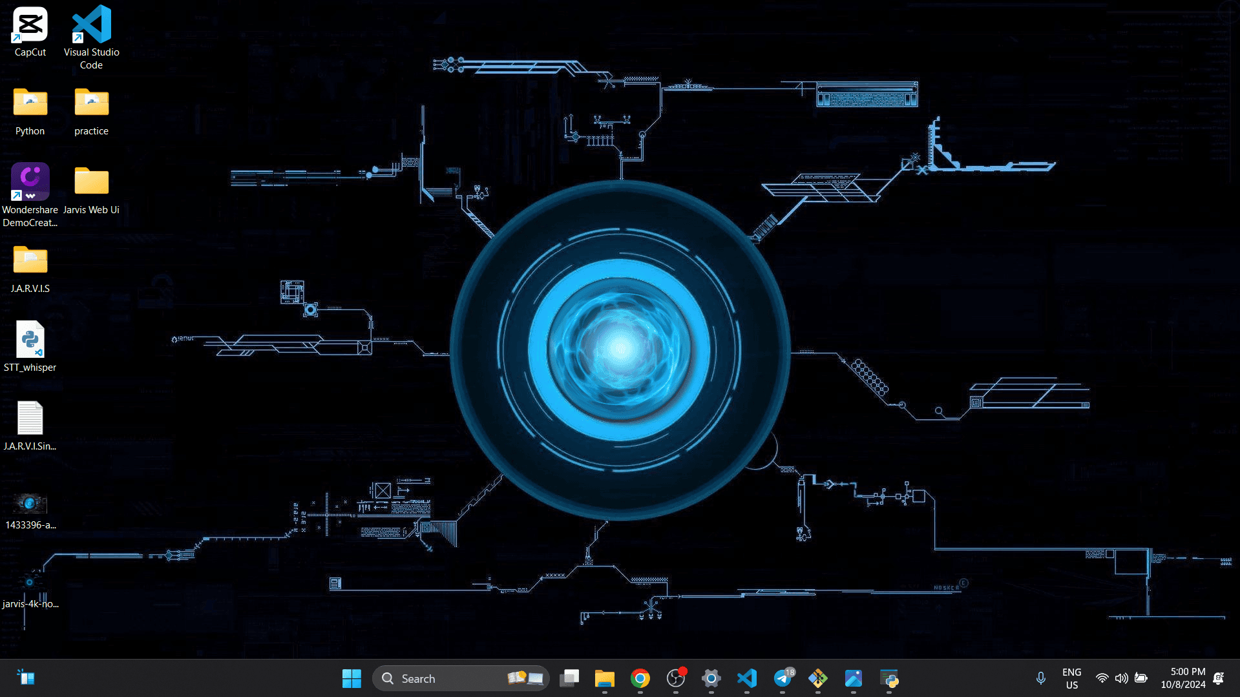Open the CapCut desktop shortcut
Viewport: 1240px width, 697px height.
(x=30, y=32)
